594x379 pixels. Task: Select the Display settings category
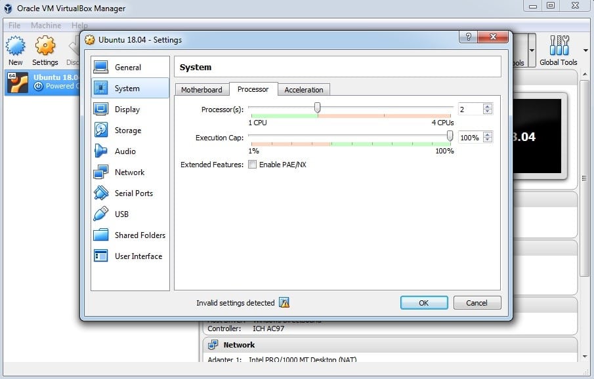coord(130,109)
